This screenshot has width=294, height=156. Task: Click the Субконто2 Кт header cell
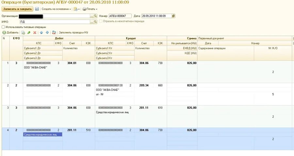(x=115, y=53)
